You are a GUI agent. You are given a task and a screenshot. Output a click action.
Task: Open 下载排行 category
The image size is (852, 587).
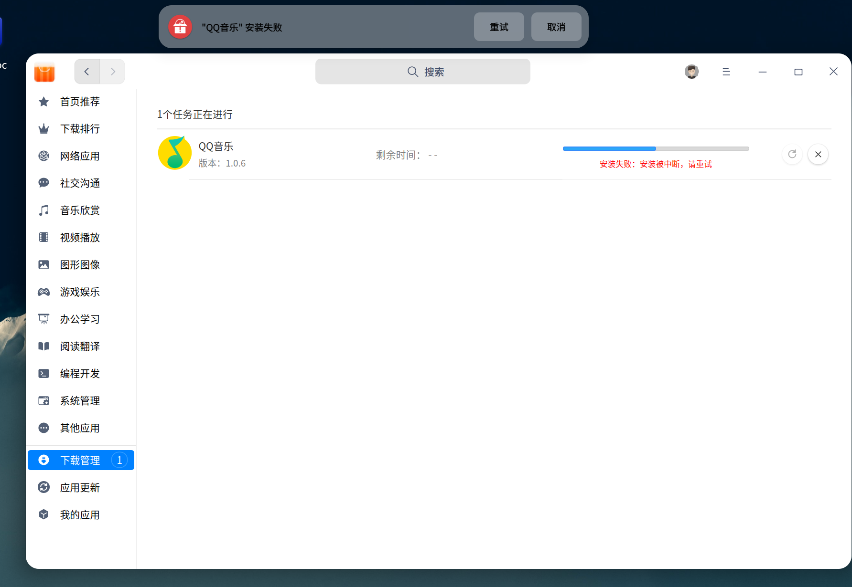point(81,129)
